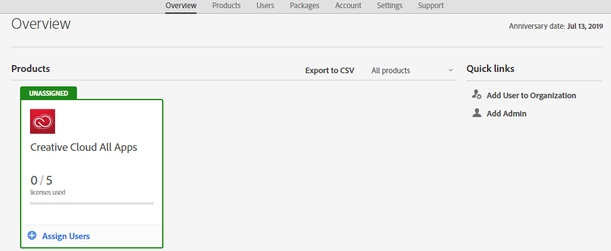Click the green UNASSIGNED label on the card
This screenshot has height=251, width=611.
49,93
